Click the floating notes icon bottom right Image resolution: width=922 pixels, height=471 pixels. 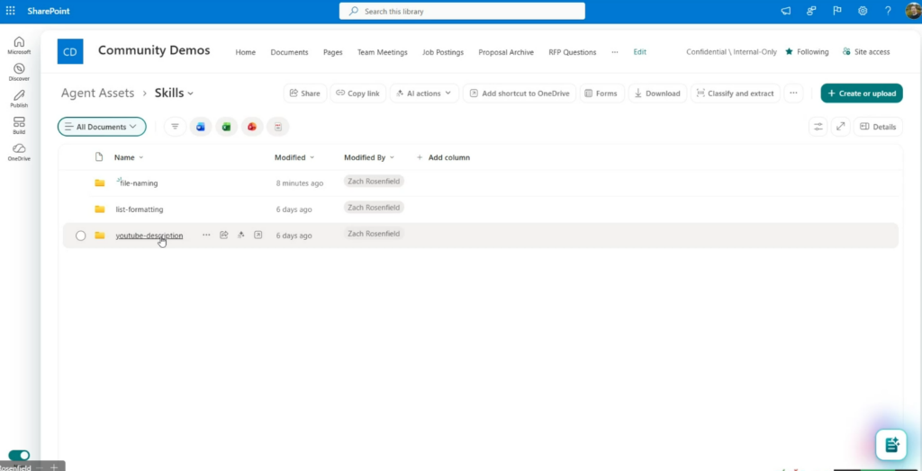pyautogui.click(x=890, y=444)
